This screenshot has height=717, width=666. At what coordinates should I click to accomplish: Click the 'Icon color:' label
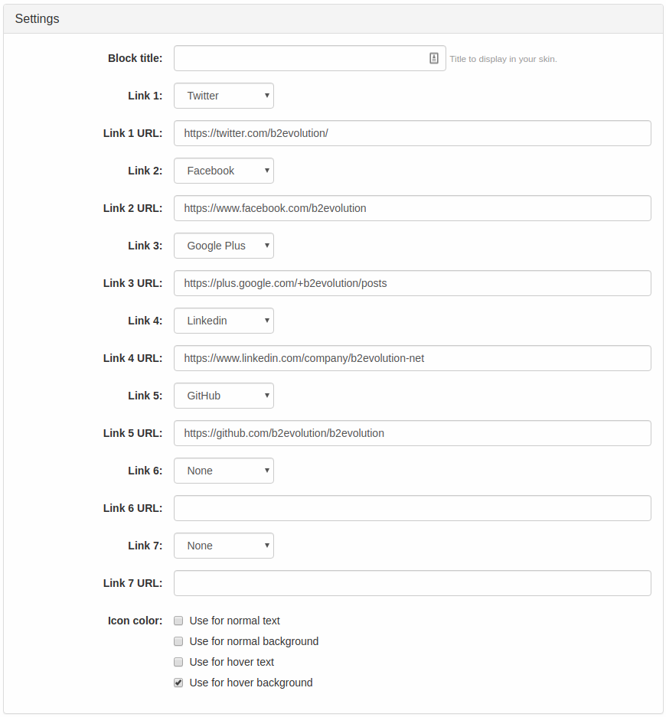tap(135, 621)
